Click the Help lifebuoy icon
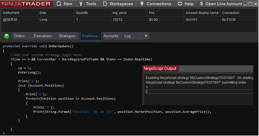Image resolution: width=259 pixels, height=136 pixels. click(180, 4)
